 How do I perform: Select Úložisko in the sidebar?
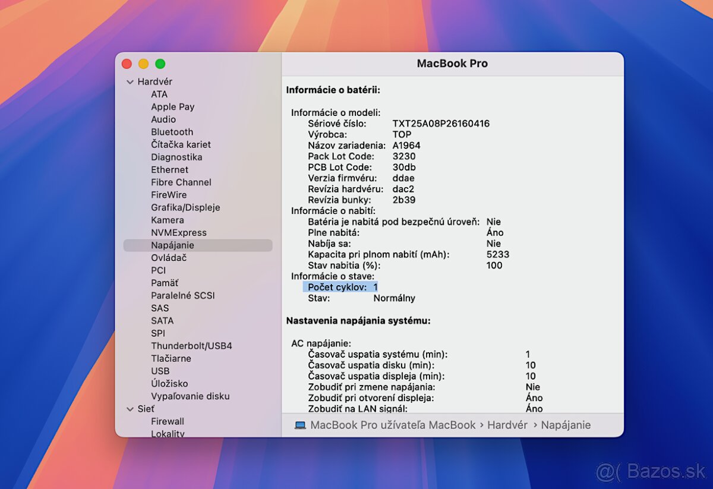click(169, 383)
